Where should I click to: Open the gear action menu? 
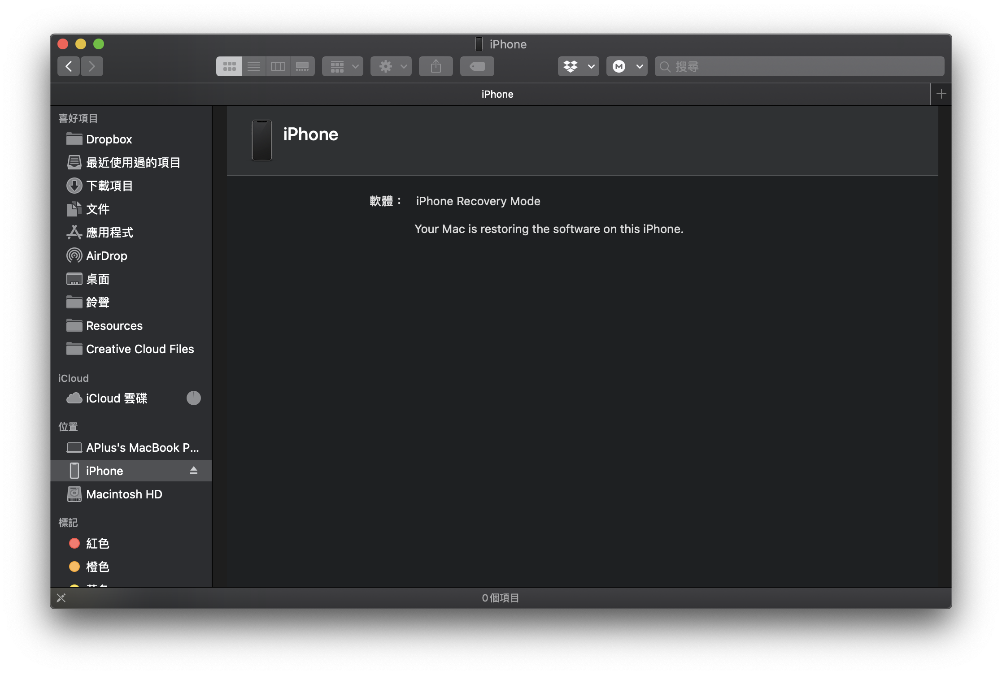tap(391, 66)
